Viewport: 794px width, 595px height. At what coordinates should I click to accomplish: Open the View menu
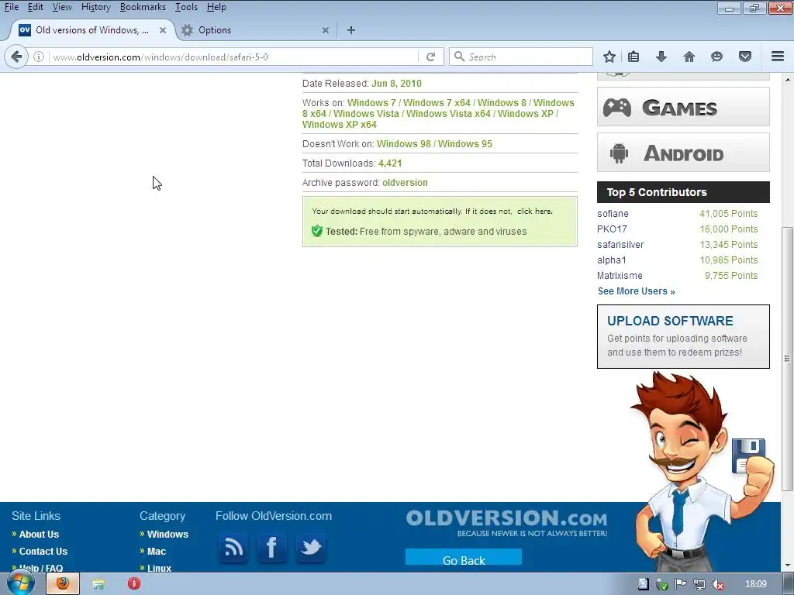[62, 7]
